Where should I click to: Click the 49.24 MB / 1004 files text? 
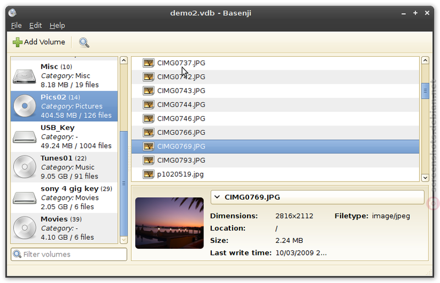[76, 145]
